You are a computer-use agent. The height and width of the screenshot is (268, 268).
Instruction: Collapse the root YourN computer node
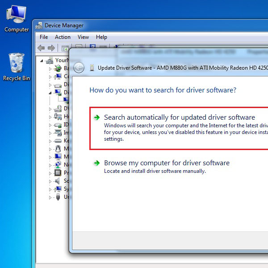click(x=42, y=61)
